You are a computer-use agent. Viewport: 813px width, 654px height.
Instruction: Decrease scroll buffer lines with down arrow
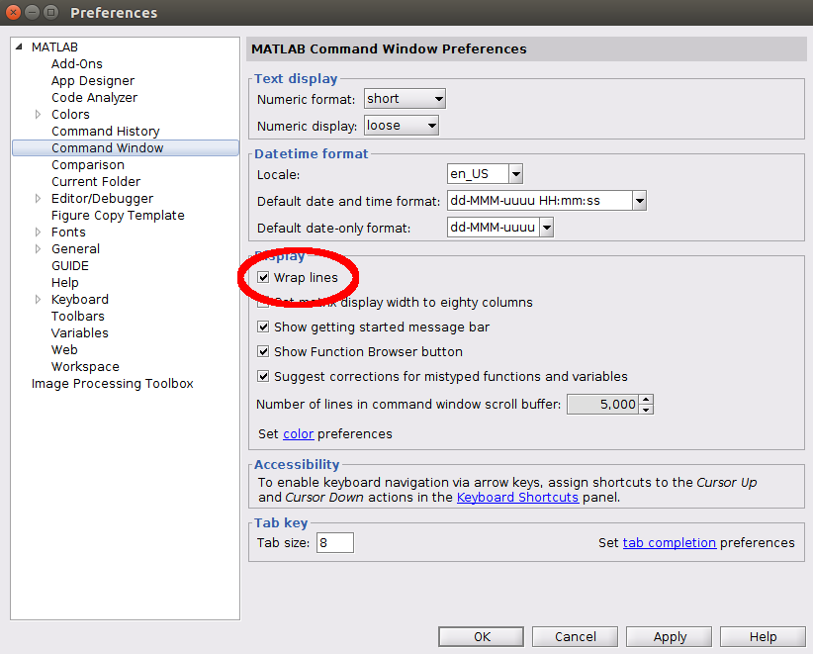[646, 410]
